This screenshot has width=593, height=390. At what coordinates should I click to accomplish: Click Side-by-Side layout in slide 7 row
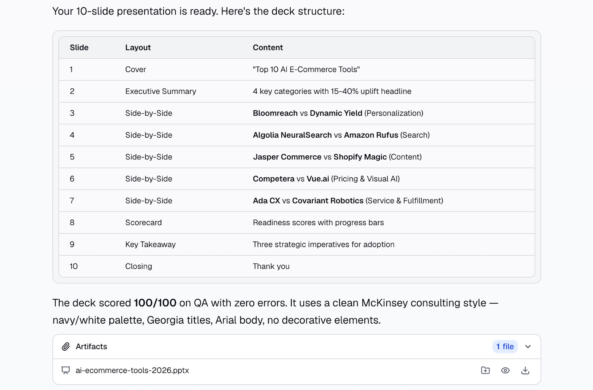pos(149,201)
